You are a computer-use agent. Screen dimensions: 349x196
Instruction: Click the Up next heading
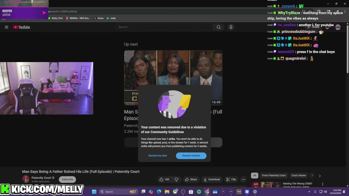131,44
